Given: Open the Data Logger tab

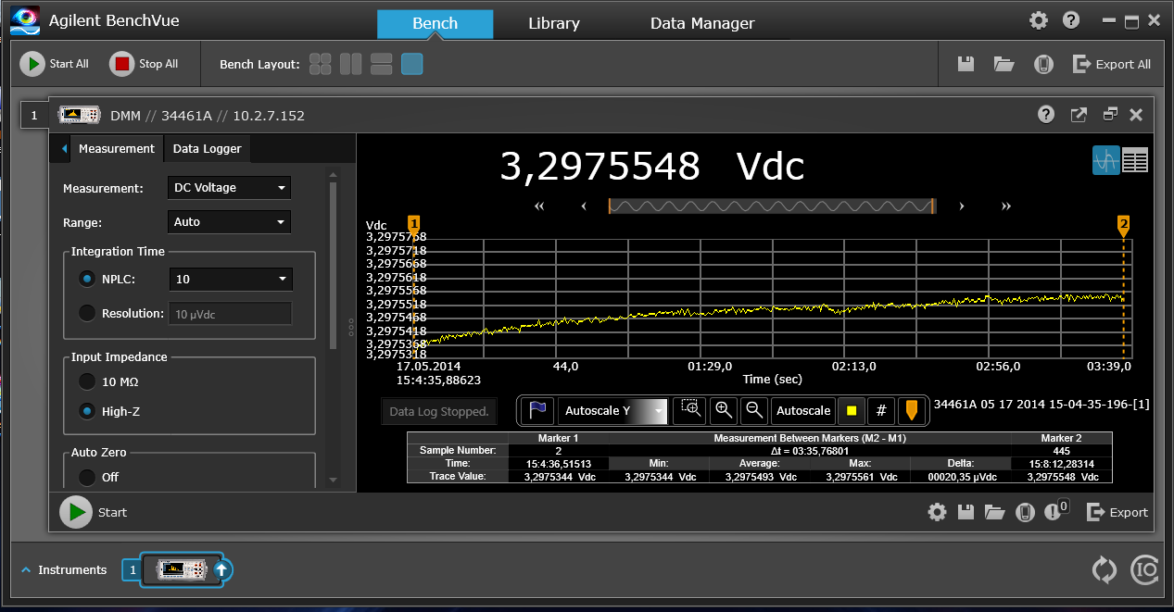Looking at the screenshot, I should pos(207,148).
